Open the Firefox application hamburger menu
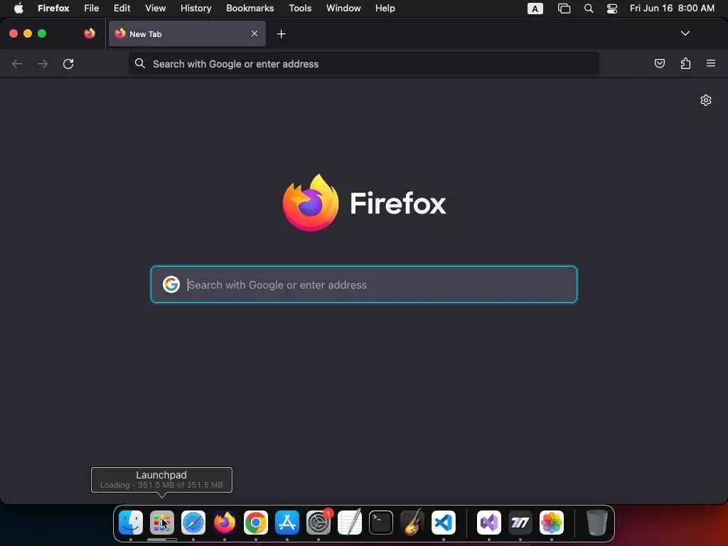 [711, 63]
